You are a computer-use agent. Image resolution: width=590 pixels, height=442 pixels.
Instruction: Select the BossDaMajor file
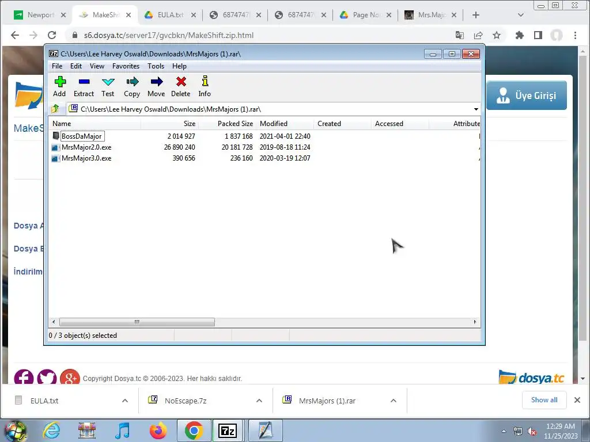[81, 136]
